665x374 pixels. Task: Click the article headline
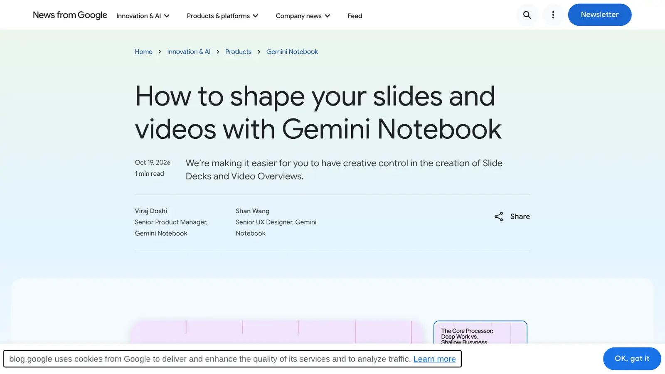coord(318,112)
